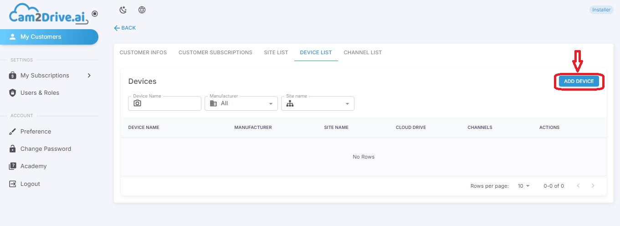
Task: Open the language globe icon
Action: pos(142,10)
